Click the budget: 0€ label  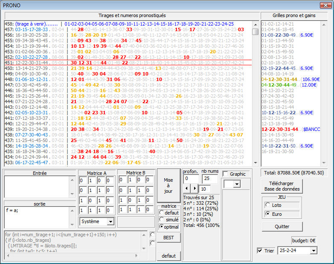point(304,241)
